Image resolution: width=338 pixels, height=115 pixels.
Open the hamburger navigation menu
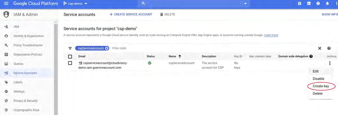[x=6, y=4]
